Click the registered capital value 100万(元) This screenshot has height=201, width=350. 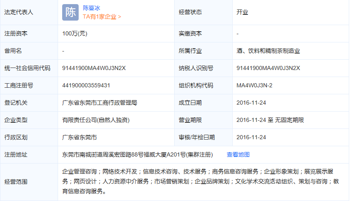[75, 33]
